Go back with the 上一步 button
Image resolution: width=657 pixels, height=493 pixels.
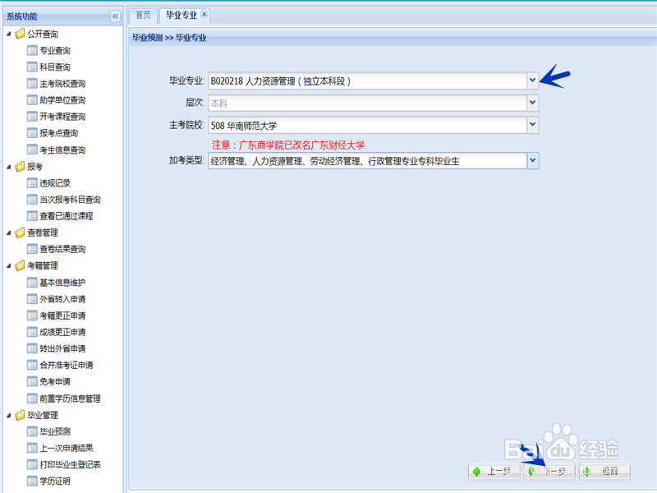494,472
